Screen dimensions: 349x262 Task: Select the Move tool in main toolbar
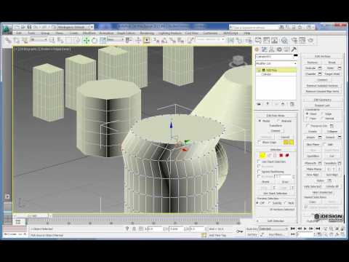86,40
